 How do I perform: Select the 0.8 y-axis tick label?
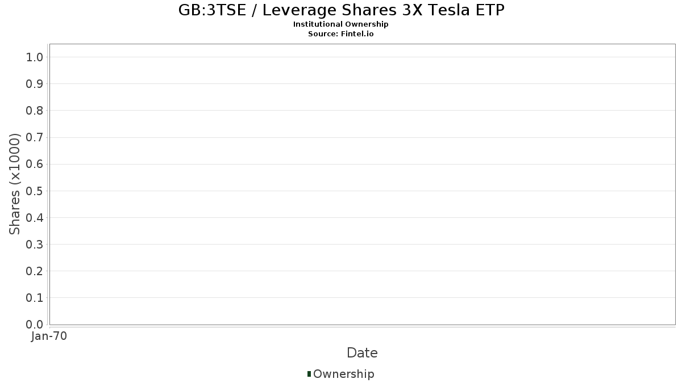point(35,110)
